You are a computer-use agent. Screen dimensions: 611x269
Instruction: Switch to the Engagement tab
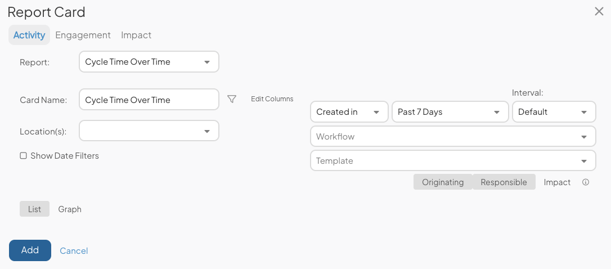pos(83,35)
